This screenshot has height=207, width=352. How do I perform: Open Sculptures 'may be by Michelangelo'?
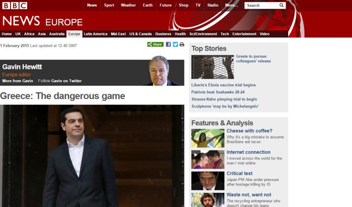pos(225,106)
